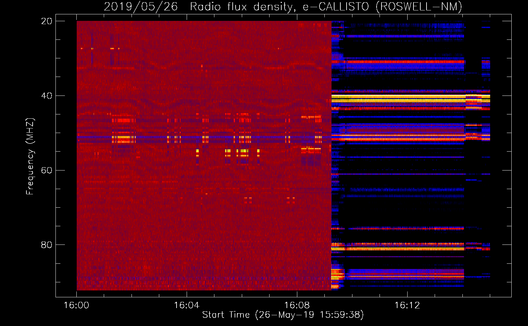
Task: Click the "40" frequency tick label
Action: click(47, 96)
